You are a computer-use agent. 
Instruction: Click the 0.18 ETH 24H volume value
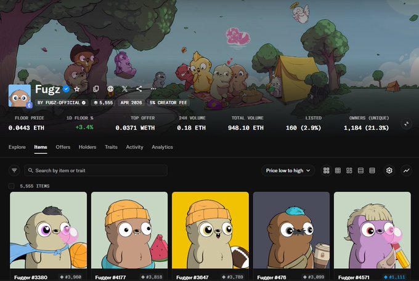(x=192, y=128)
